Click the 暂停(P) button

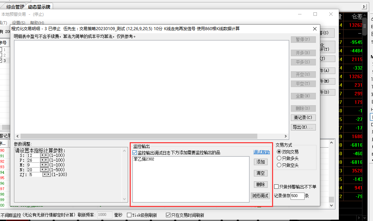click(x=303, y=39)
